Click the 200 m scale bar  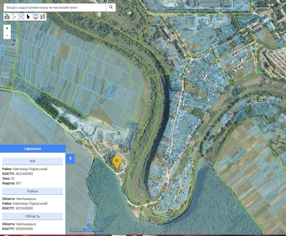coord(86,229)
